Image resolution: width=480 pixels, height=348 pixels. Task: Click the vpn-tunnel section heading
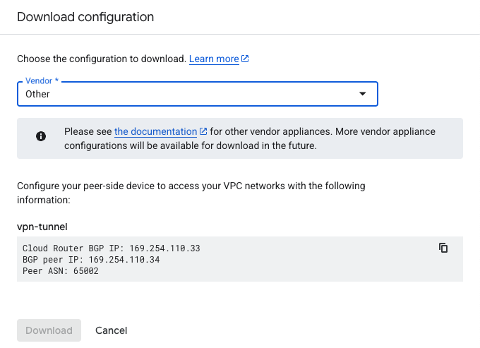pos(44,226)
